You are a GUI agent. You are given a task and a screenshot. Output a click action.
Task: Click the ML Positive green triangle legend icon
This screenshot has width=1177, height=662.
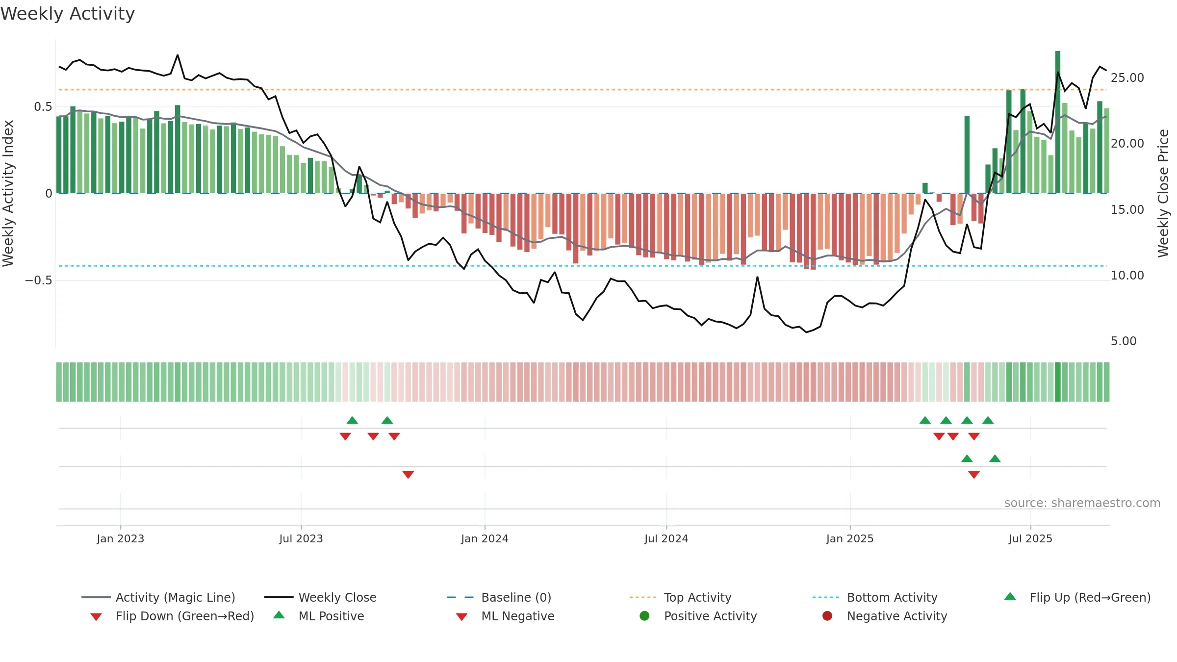pyautogui.click(x=279, y=615)
